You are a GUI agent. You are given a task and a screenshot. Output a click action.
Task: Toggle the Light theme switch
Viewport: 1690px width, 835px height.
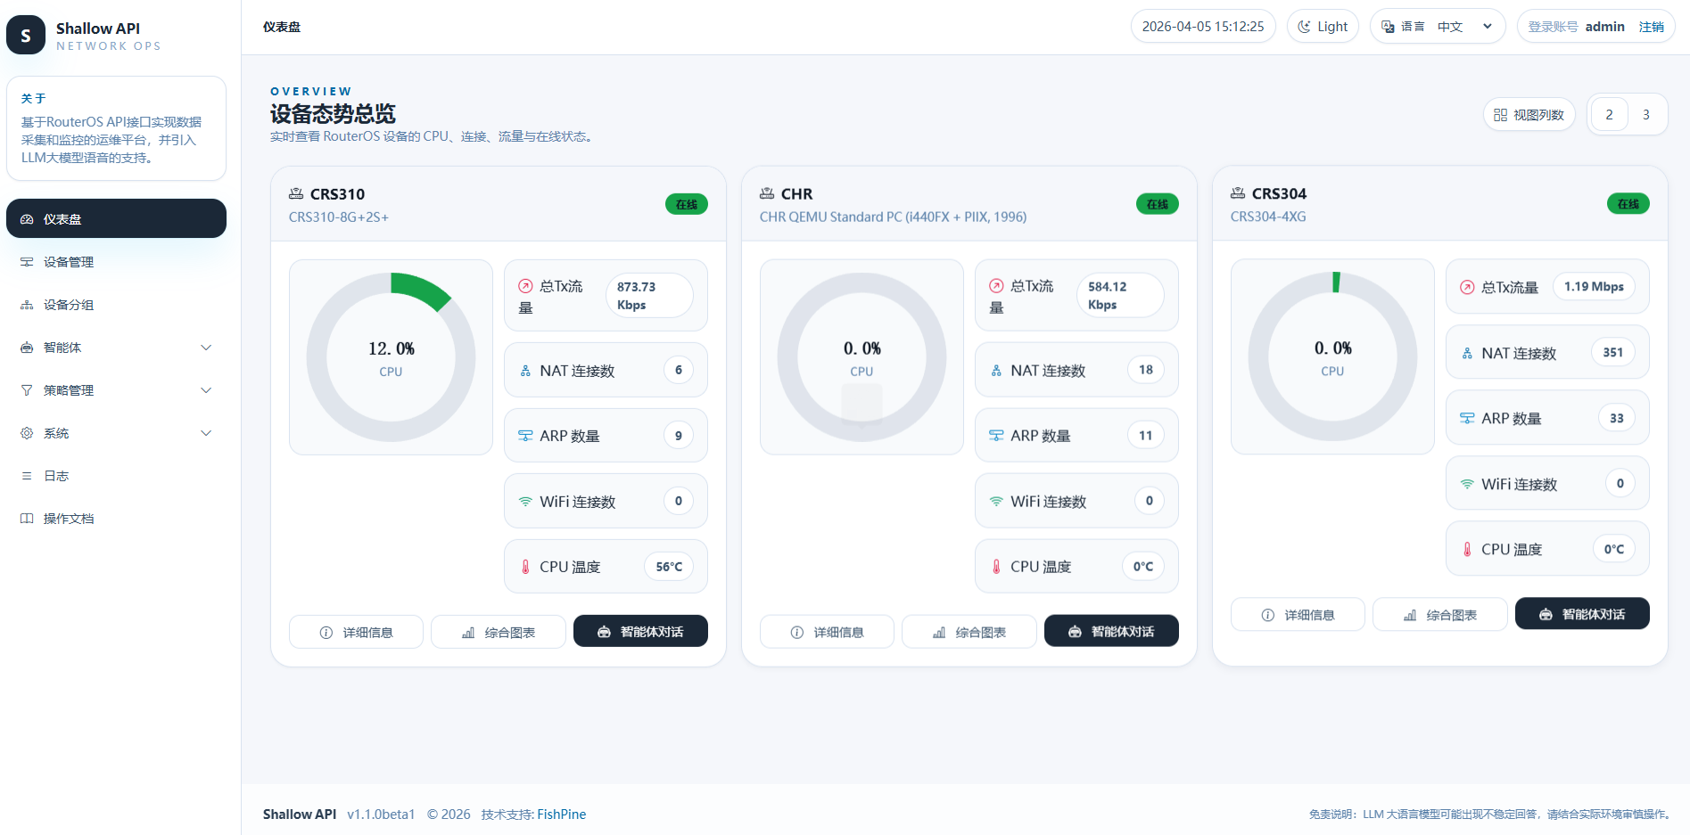(1323, 27)
